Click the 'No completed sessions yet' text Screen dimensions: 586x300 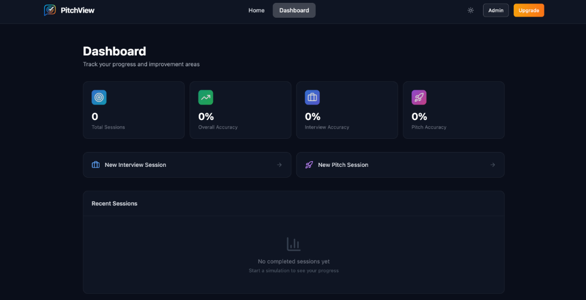click(x=294, y=262)
